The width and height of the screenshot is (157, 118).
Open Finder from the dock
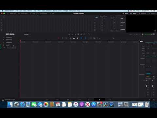pyautogui.click(x=10, y=105)
